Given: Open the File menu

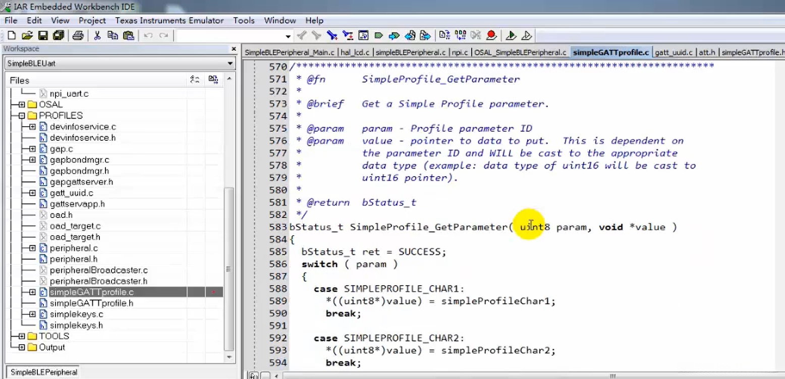Looking at the screenshot, I should point(11,21).
